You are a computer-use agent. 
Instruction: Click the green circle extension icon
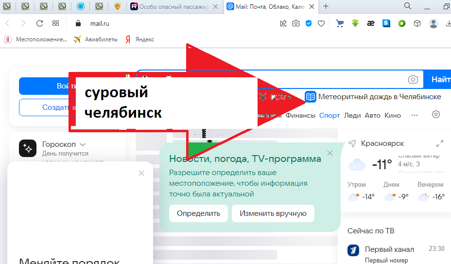pos(402,24)
